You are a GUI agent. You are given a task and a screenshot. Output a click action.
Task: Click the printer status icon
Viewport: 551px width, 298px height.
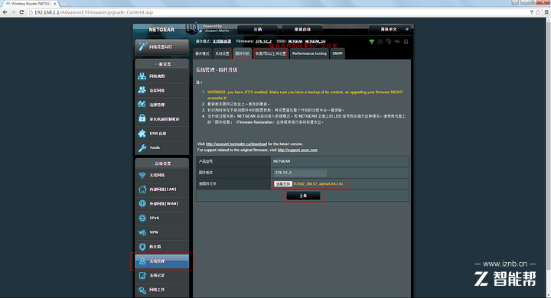(x=406, y=41)
